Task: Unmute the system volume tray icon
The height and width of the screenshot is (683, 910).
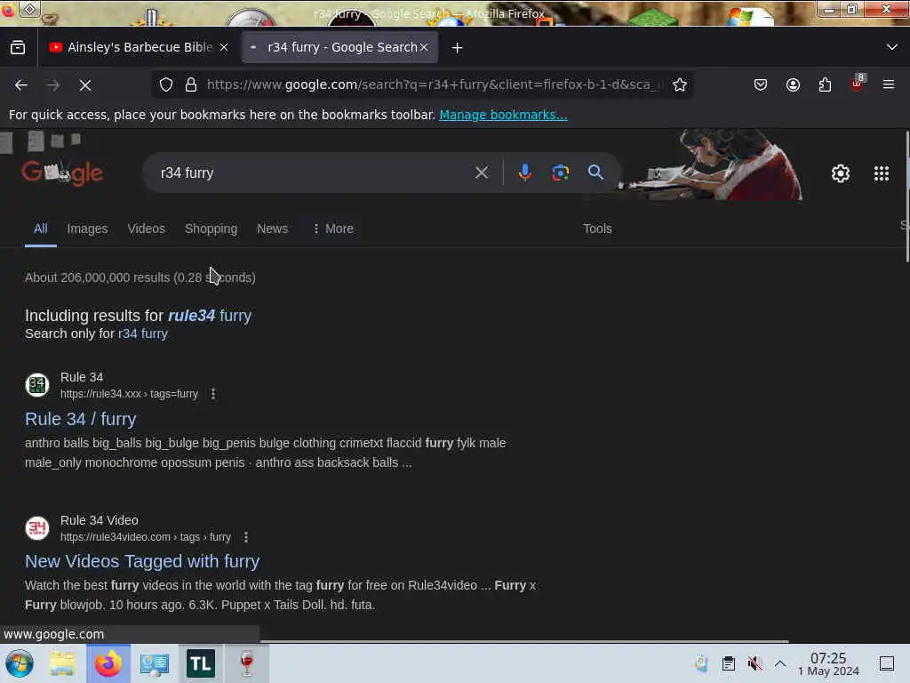Action: 754,663
